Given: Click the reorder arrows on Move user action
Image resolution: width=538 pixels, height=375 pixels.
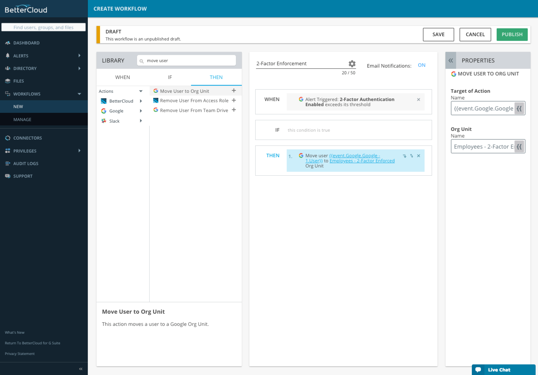Looking at the screenshot, I should tap(412, 156).
